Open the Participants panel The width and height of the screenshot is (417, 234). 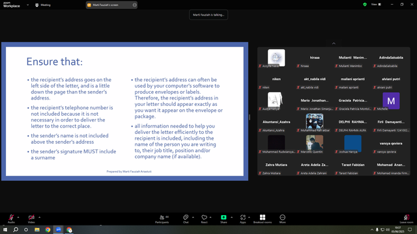tap(162, 218)
